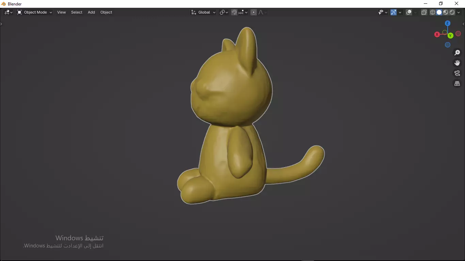Image resolution: width=465 pixels, height=261 pixels.
Task: Click the negative Y axis green ring
Action: pos(445,33)
